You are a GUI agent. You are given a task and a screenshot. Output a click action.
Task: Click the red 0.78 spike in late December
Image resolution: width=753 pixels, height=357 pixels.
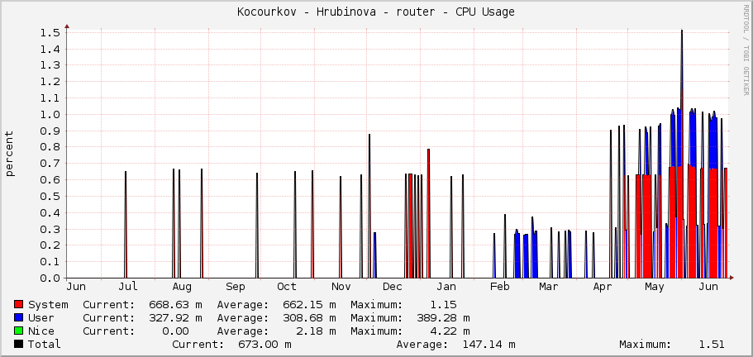(428, 213)
